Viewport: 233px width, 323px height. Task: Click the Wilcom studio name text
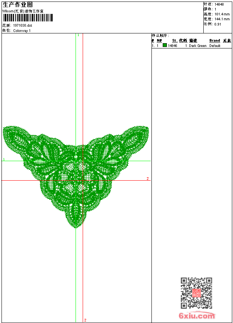pos(23,11)
